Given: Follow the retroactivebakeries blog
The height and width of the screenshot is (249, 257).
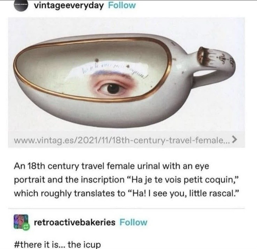Looking at the screenshot, I should [x=133, y=222].
